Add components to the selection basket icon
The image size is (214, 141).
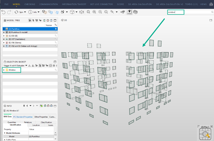[x=50, y=12]
